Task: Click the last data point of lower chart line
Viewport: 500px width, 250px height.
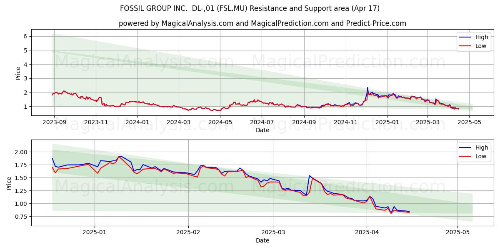Action: click(409, 212)
